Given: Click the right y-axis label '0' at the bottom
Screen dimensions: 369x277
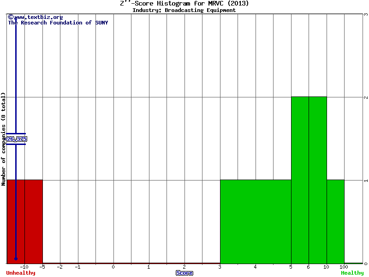Looking at the screenshot, I should (x=366, y=264).
